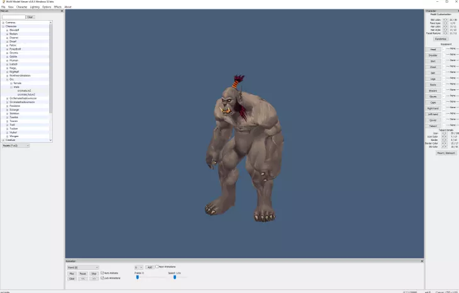The width and height of the screenshot is (459, 293).
Task: Step to next animation frame (>>)
Action: 94,279
